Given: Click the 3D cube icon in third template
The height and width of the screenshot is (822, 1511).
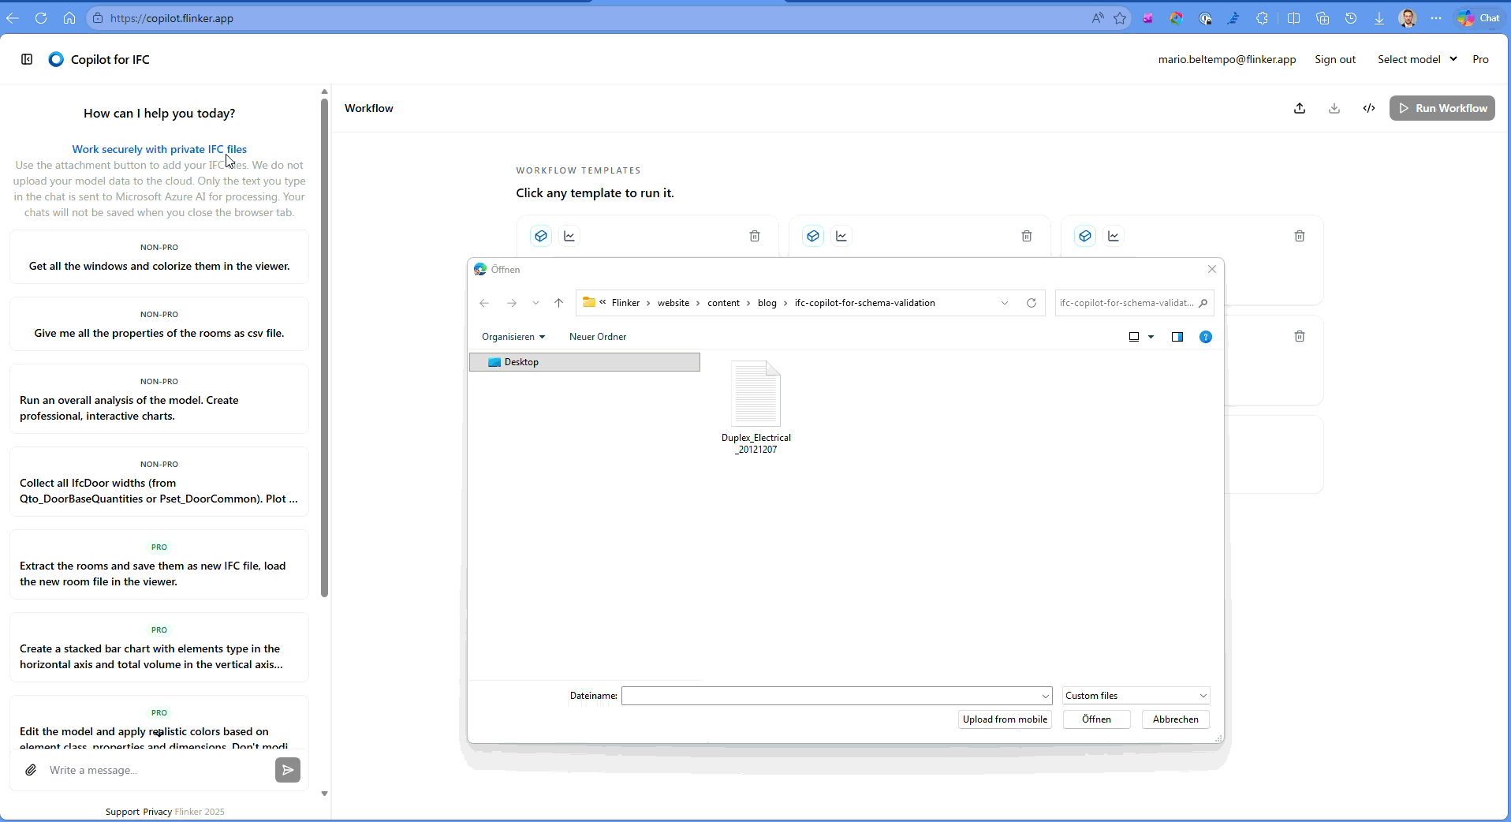Looking at the screenshot, I should pos(1085,236).
